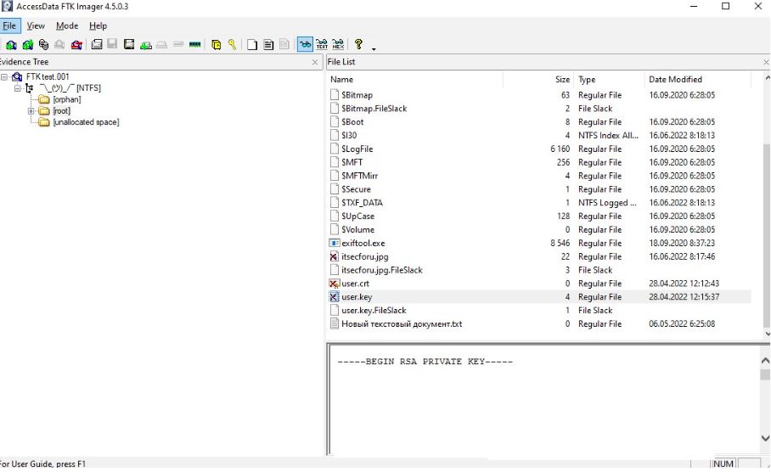Click the Create Disk Image icon

[x=97, y=45]
